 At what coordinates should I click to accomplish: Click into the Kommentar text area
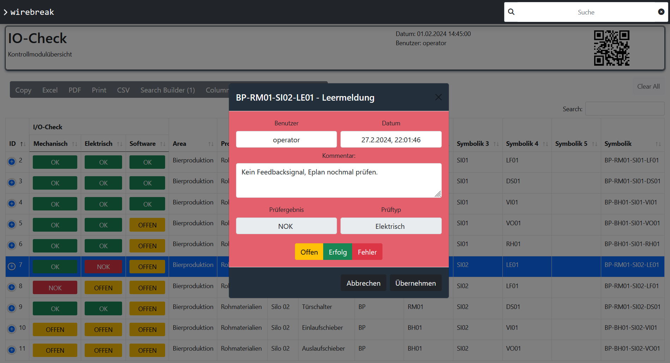point(339,180)
